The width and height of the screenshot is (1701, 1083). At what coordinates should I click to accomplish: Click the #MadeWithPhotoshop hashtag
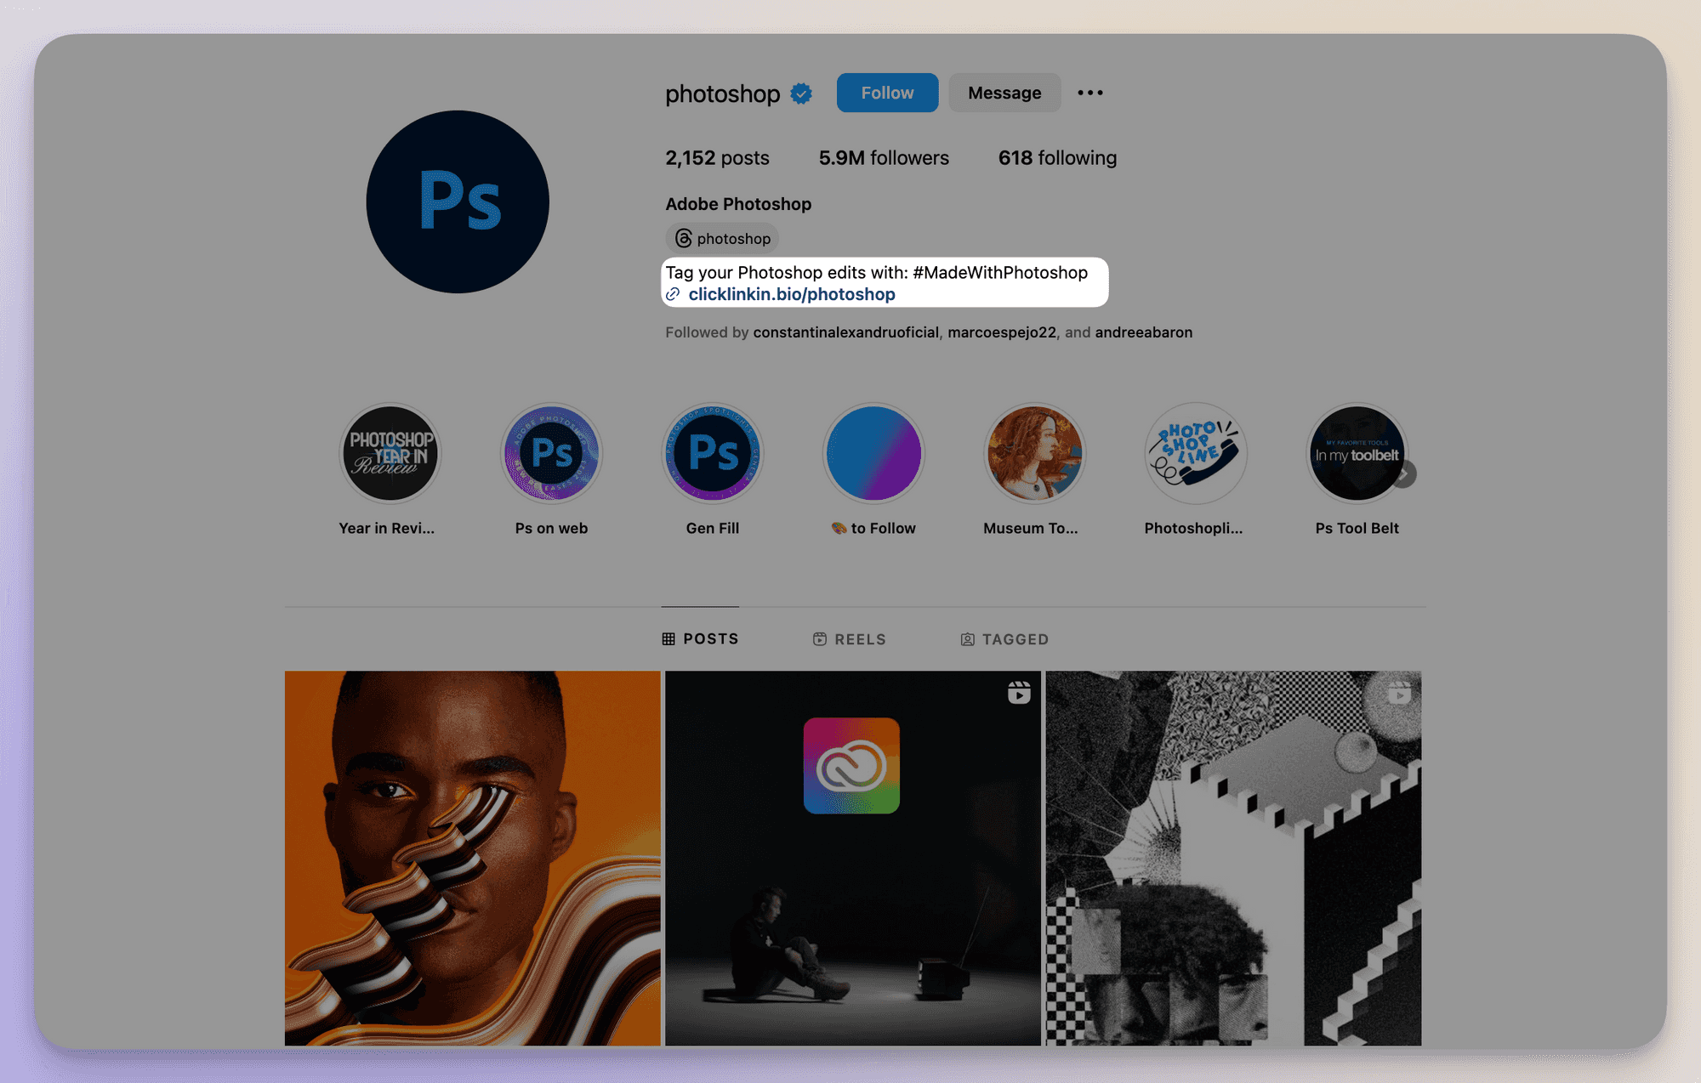[x=1000, y=273]
